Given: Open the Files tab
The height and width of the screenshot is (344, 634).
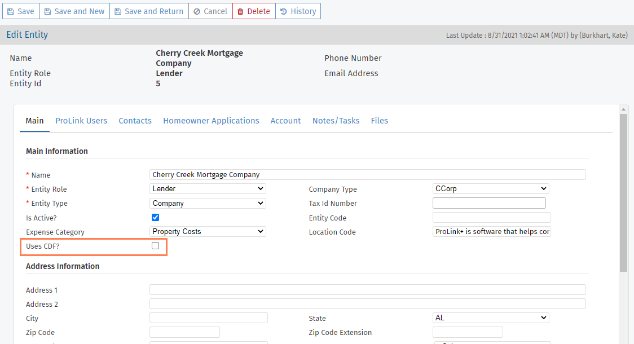Looking at the screenshot, I should [x=379, y=121].
